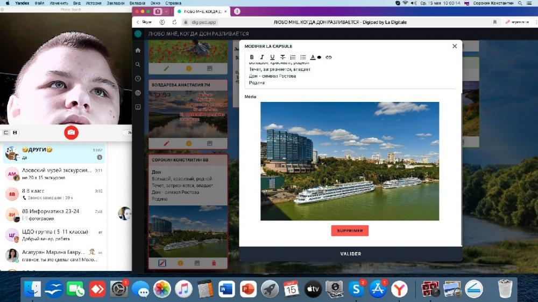Open the История menu

coord(93,3)
